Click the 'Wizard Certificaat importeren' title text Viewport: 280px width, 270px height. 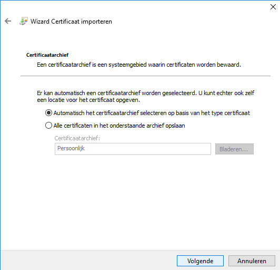pos(71,22)
